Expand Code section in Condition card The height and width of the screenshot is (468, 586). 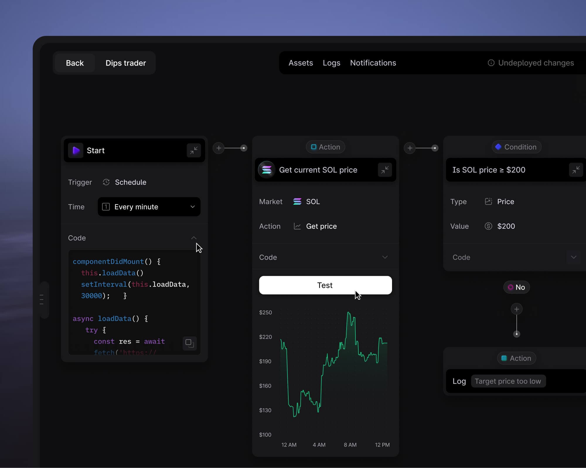[573, 257]
